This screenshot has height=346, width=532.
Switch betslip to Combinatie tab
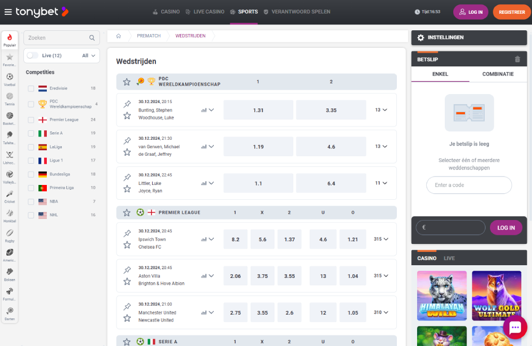pos(498,74)
